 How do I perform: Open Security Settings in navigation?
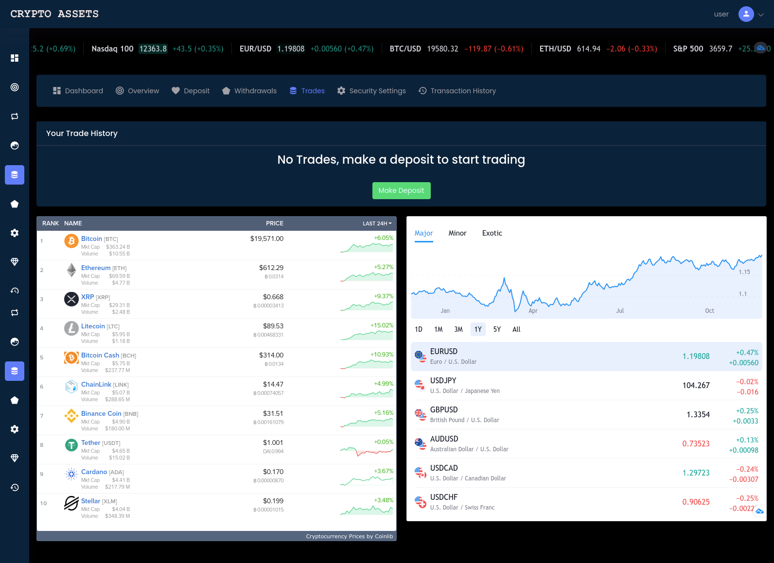tap(371, 91)
